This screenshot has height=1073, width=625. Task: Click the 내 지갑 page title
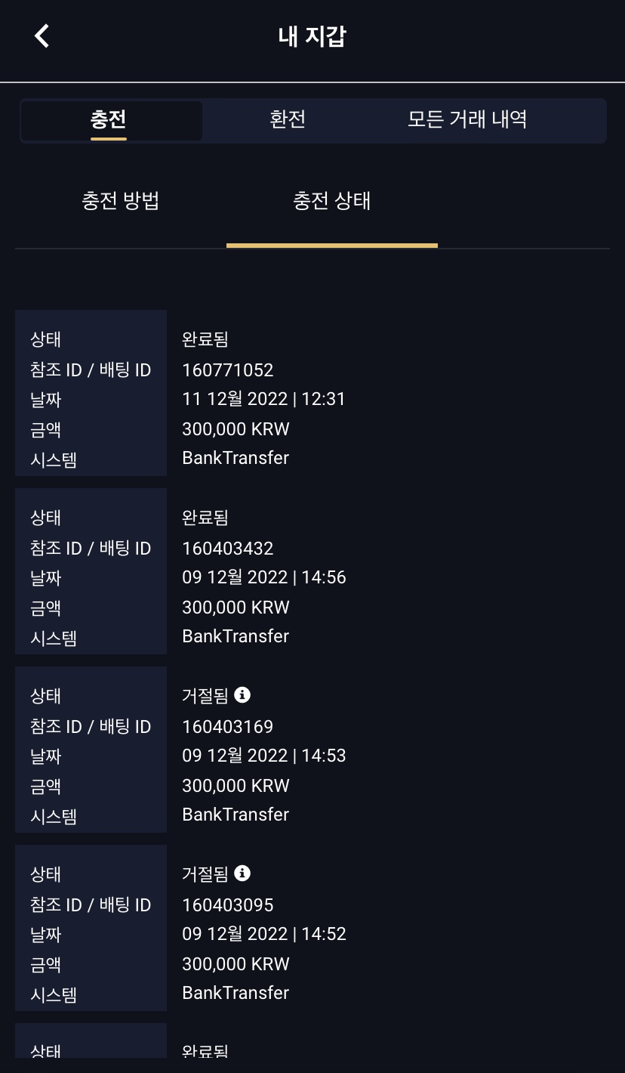pyautogui.click(x=312, y=36)
